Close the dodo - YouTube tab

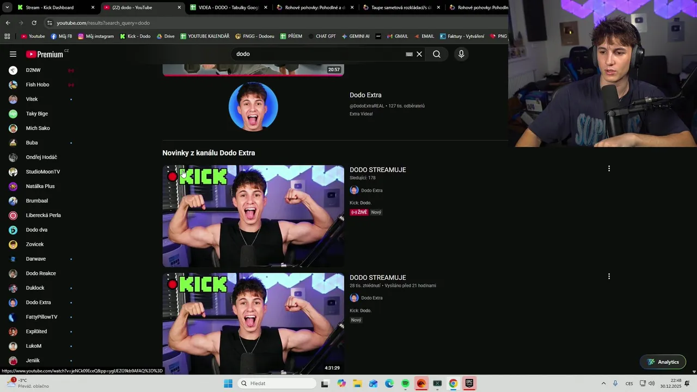pyautogui.click(x=179, y=8)
